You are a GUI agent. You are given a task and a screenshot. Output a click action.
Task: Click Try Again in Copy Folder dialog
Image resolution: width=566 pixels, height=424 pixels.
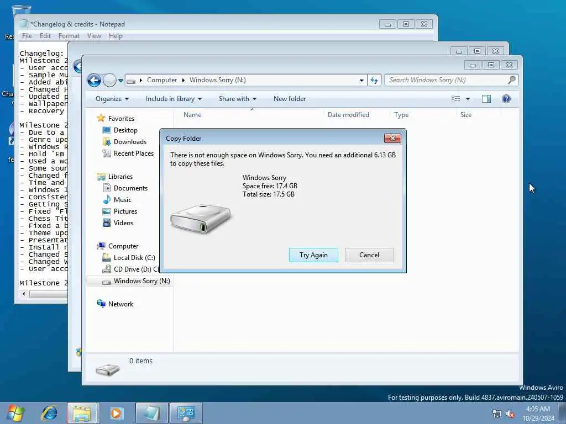pyautogui.click(x=313, y=255)
